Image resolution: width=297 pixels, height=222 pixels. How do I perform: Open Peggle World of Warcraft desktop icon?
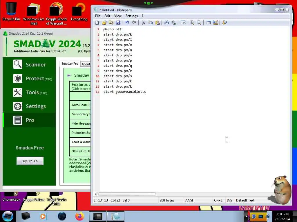click(x=56, y=14)
